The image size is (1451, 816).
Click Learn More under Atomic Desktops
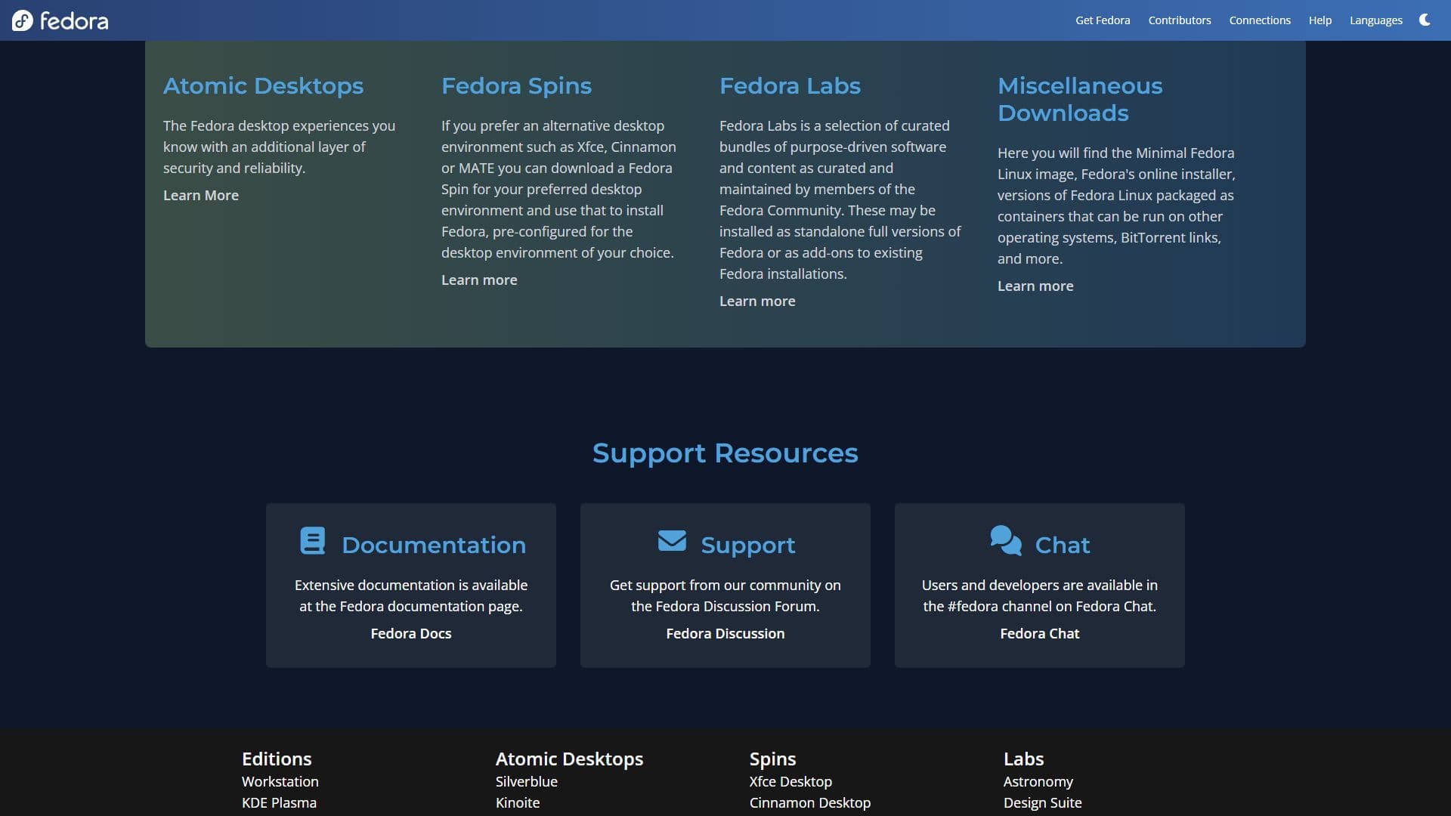(x=201, y=195)
